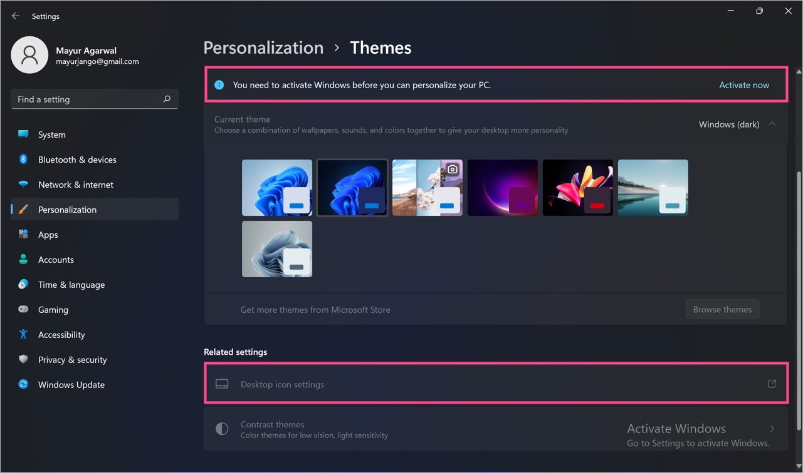Screen dimensions: 803x473
Task: Restore down the Settings window
Action: (759, 11)
